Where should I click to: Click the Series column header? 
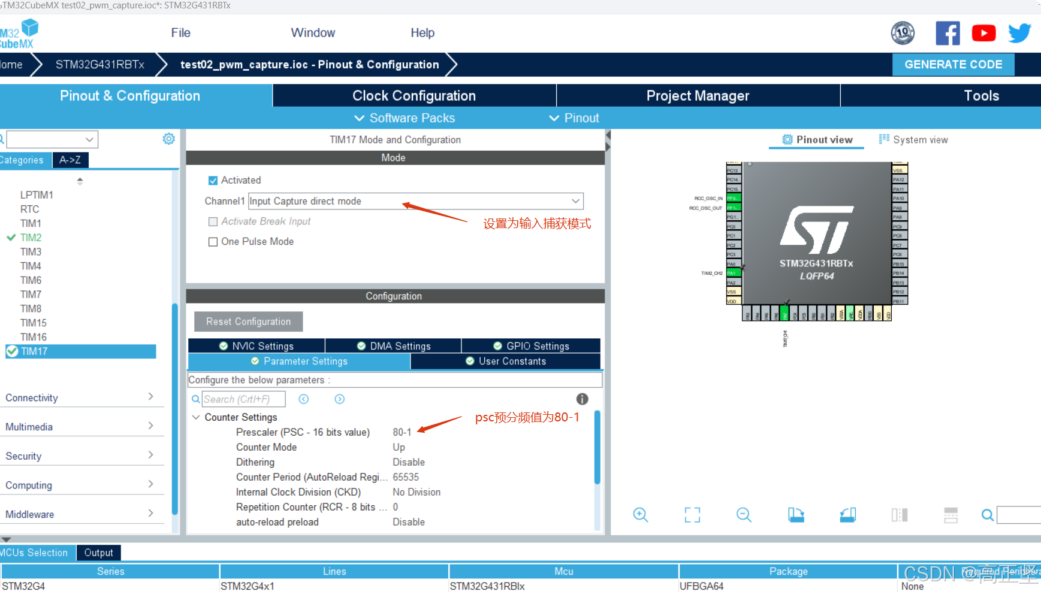(110, 571)
